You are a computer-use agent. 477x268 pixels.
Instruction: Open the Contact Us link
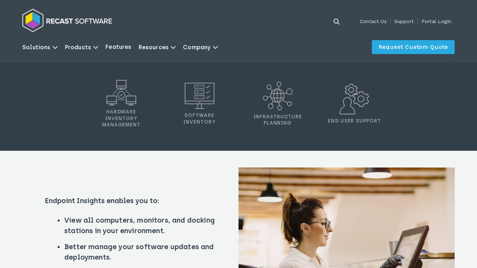[x=373, y=22]
